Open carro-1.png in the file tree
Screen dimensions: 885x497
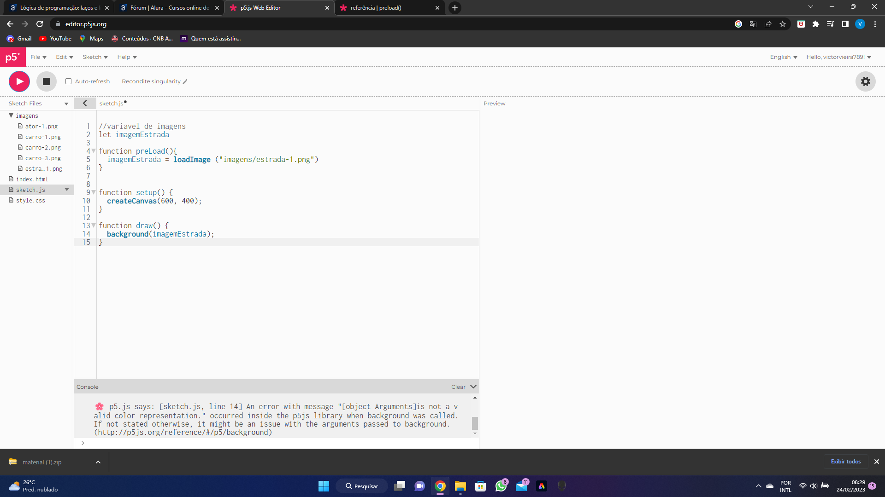(x=42, y=137)
